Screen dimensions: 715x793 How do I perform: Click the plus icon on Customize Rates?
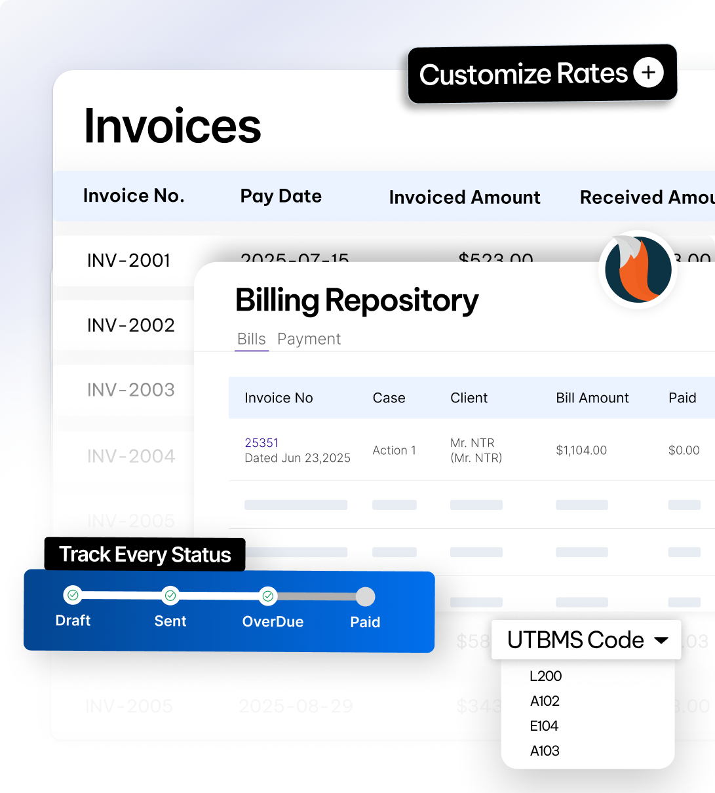pyautogui.click(x=648, y=73)
